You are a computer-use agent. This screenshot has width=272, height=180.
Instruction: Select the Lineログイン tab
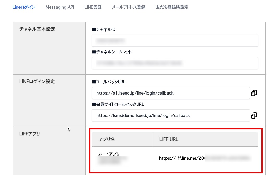point(24,7)
